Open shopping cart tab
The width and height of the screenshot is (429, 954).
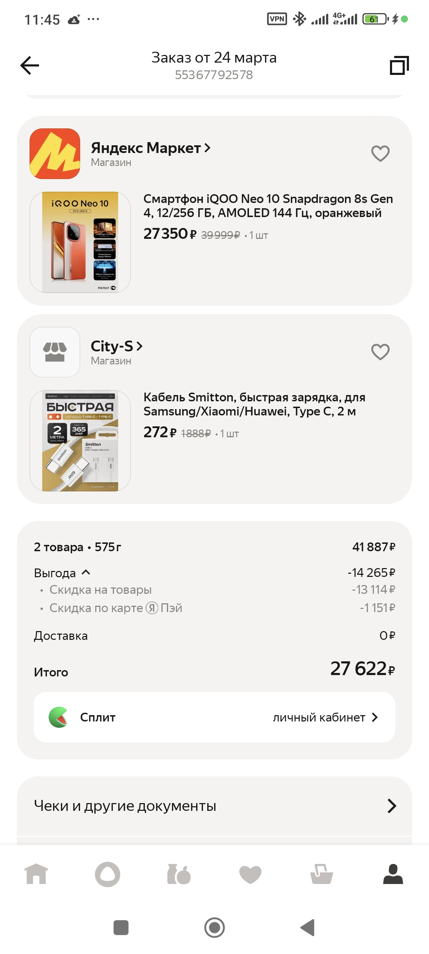coord(321,874)
